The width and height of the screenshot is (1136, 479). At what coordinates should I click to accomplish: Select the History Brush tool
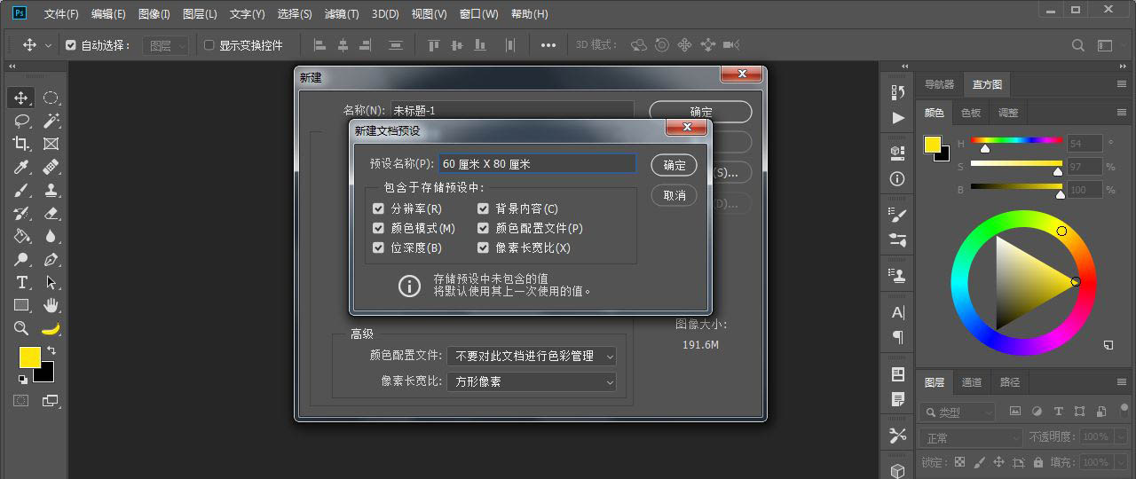[21, 213]
